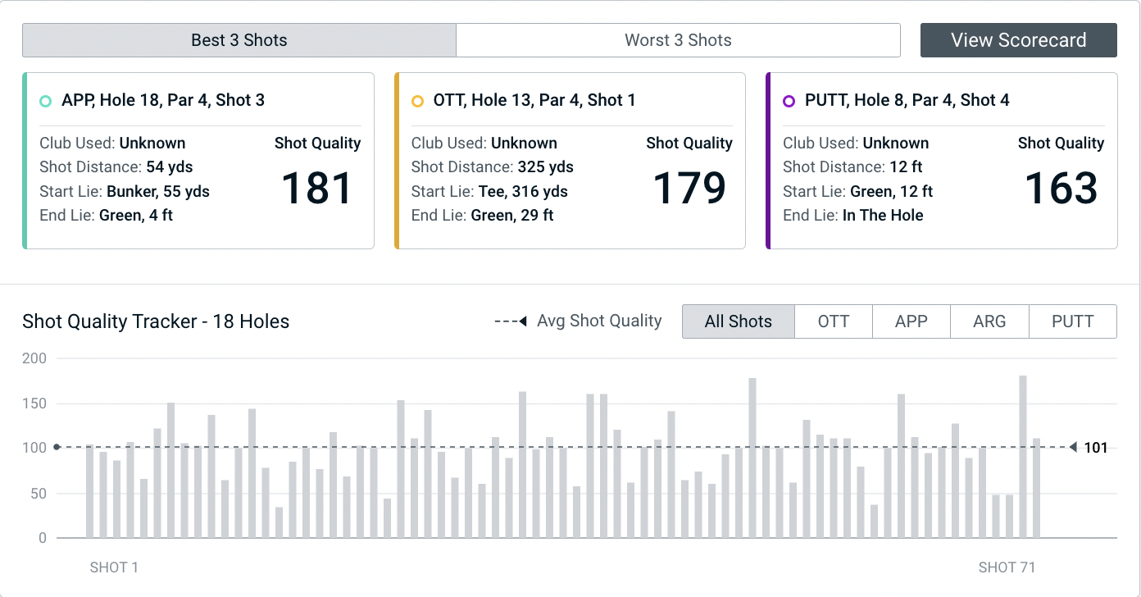This screenshot has width=1141, height=597.
Task: Click the SHOT 71 axis label
Action: pyautogui.click(x=1007, y=567)
